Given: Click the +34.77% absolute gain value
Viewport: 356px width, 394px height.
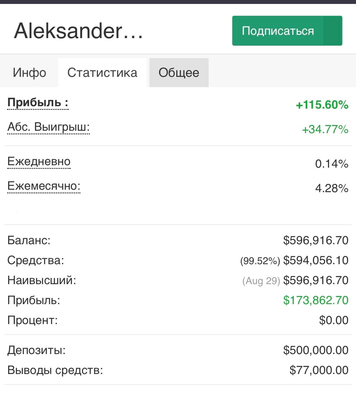Looking at the screenshot, I should [x=325, y=130].
